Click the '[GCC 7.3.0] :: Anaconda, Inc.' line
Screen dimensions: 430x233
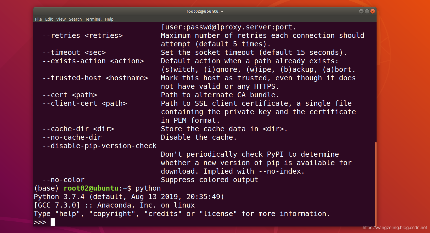click(114, 205)
